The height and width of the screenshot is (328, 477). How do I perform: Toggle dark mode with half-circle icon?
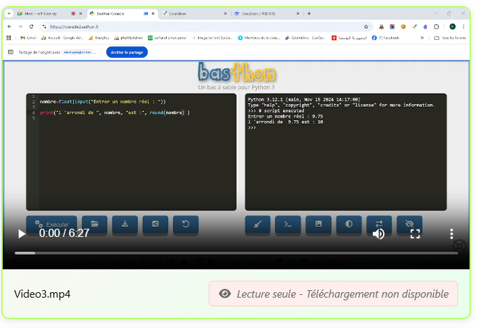(x=349, y=225)
